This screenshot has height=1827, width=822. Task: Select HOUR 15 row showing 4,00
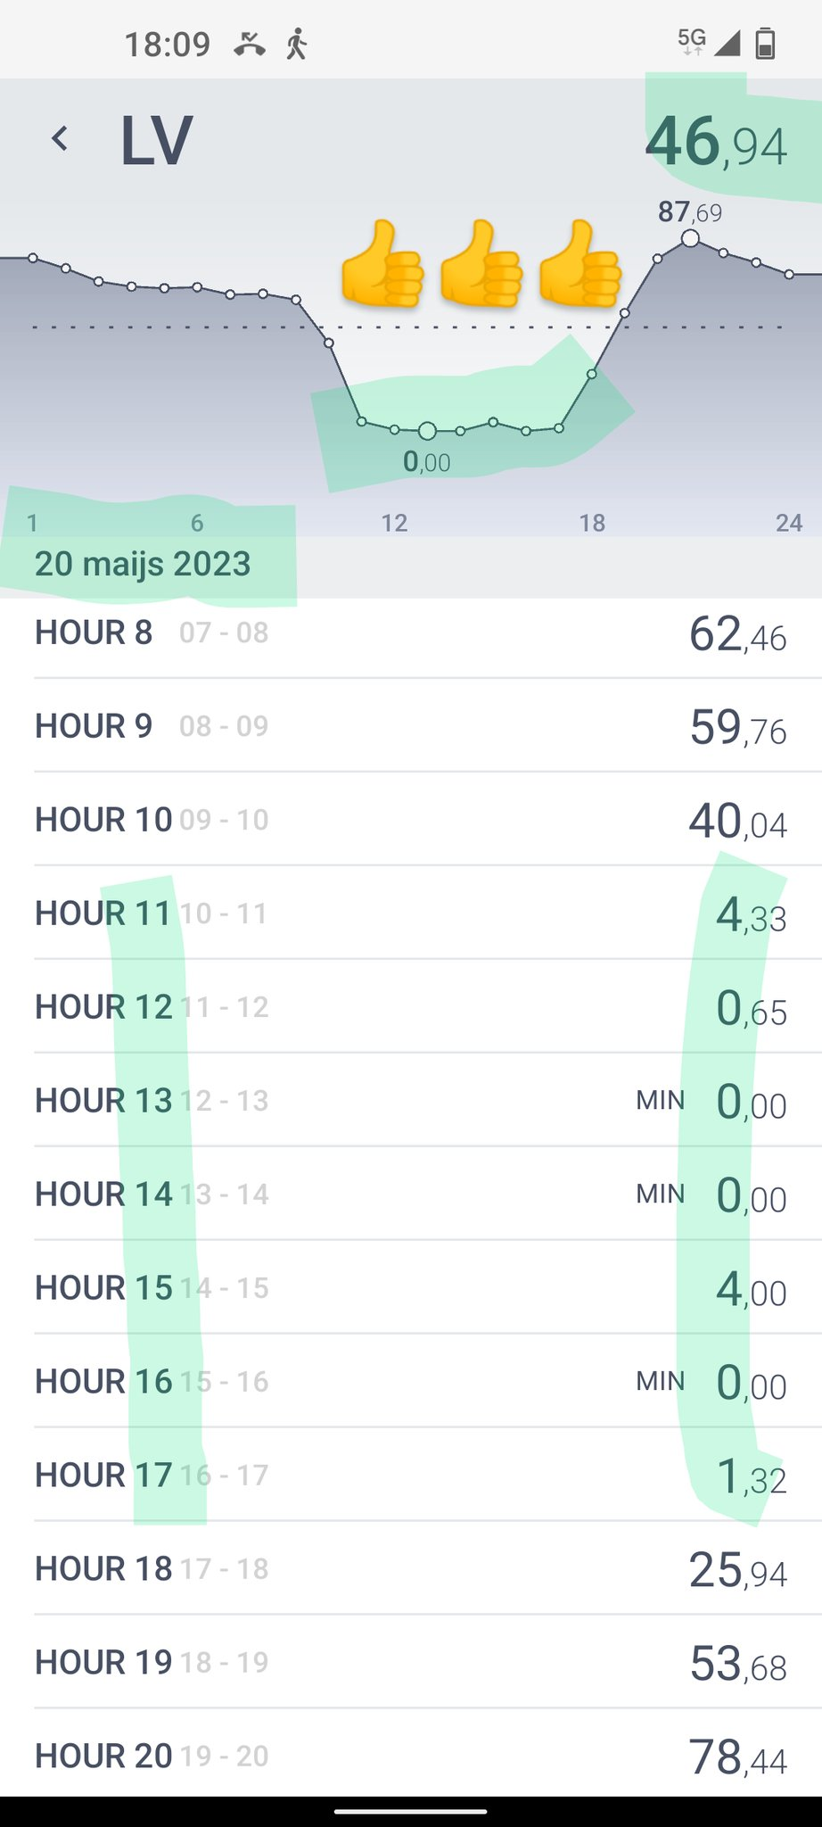(410, 1288)
